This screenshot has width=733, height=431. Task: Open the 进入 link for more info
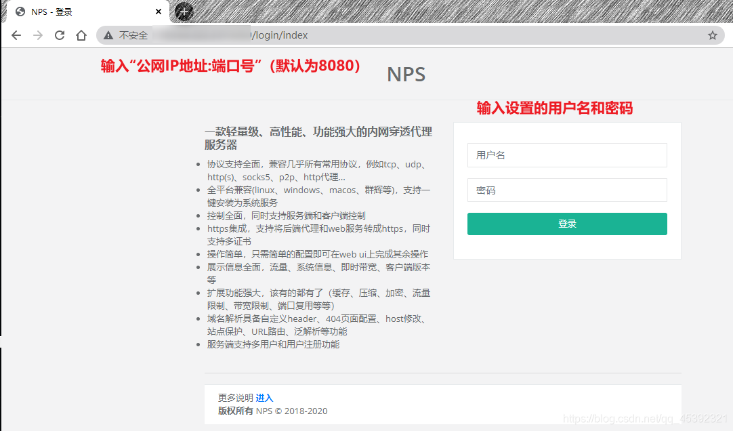(264, 398)
